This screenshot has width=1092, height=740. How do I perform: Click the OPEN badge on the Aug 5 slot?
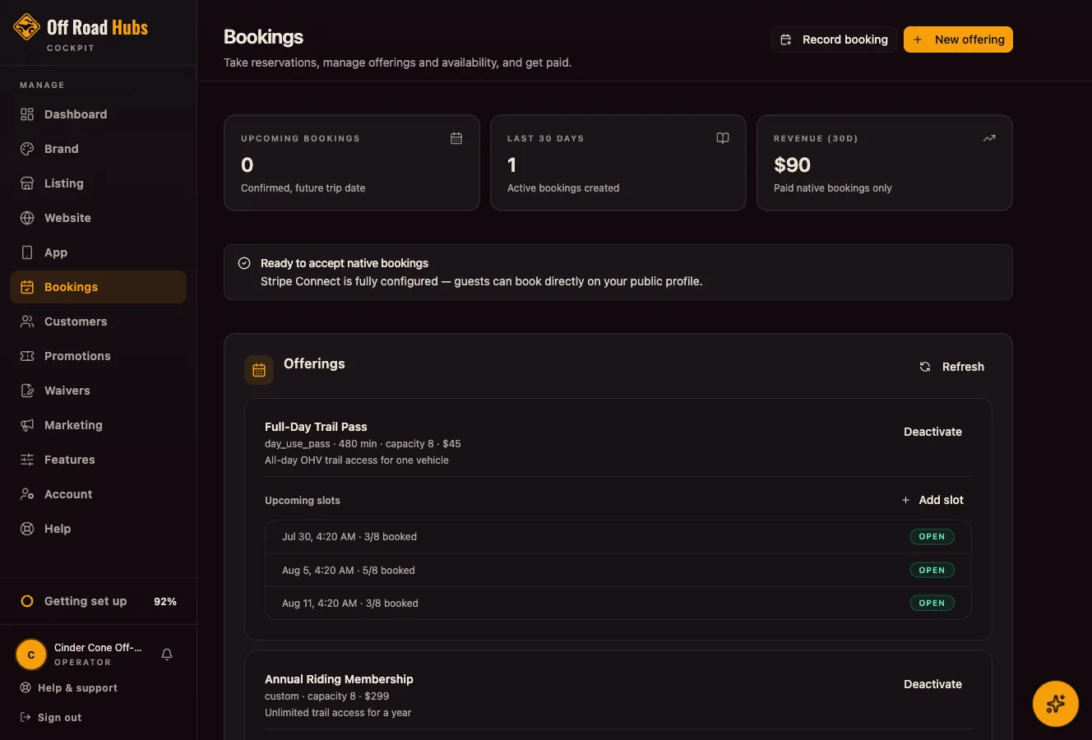tap(932, 570)
